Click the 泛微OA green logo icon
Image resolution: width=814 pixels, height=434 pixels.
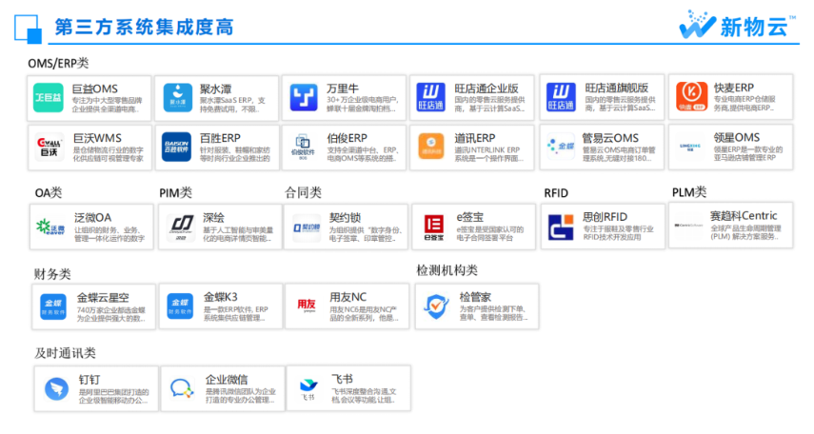(50, 227)
